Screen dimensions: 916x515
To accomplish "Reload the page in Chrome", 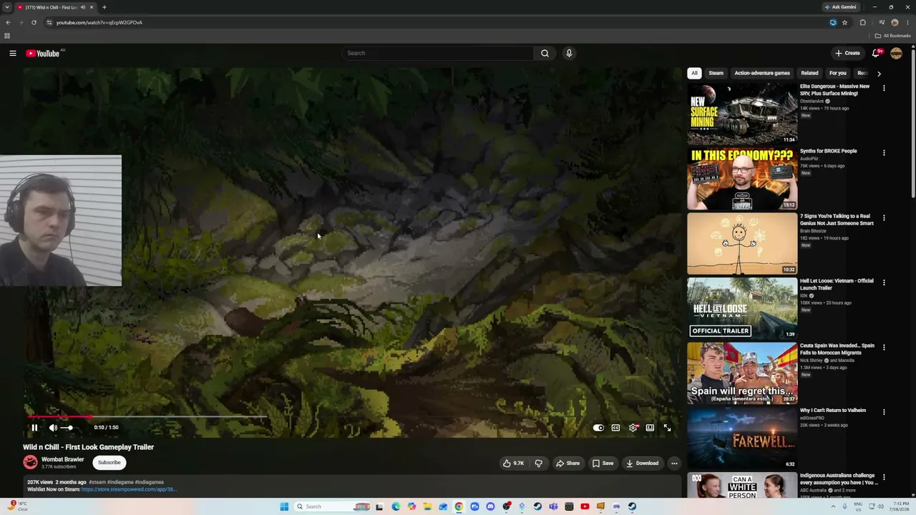I will (34, 22).
